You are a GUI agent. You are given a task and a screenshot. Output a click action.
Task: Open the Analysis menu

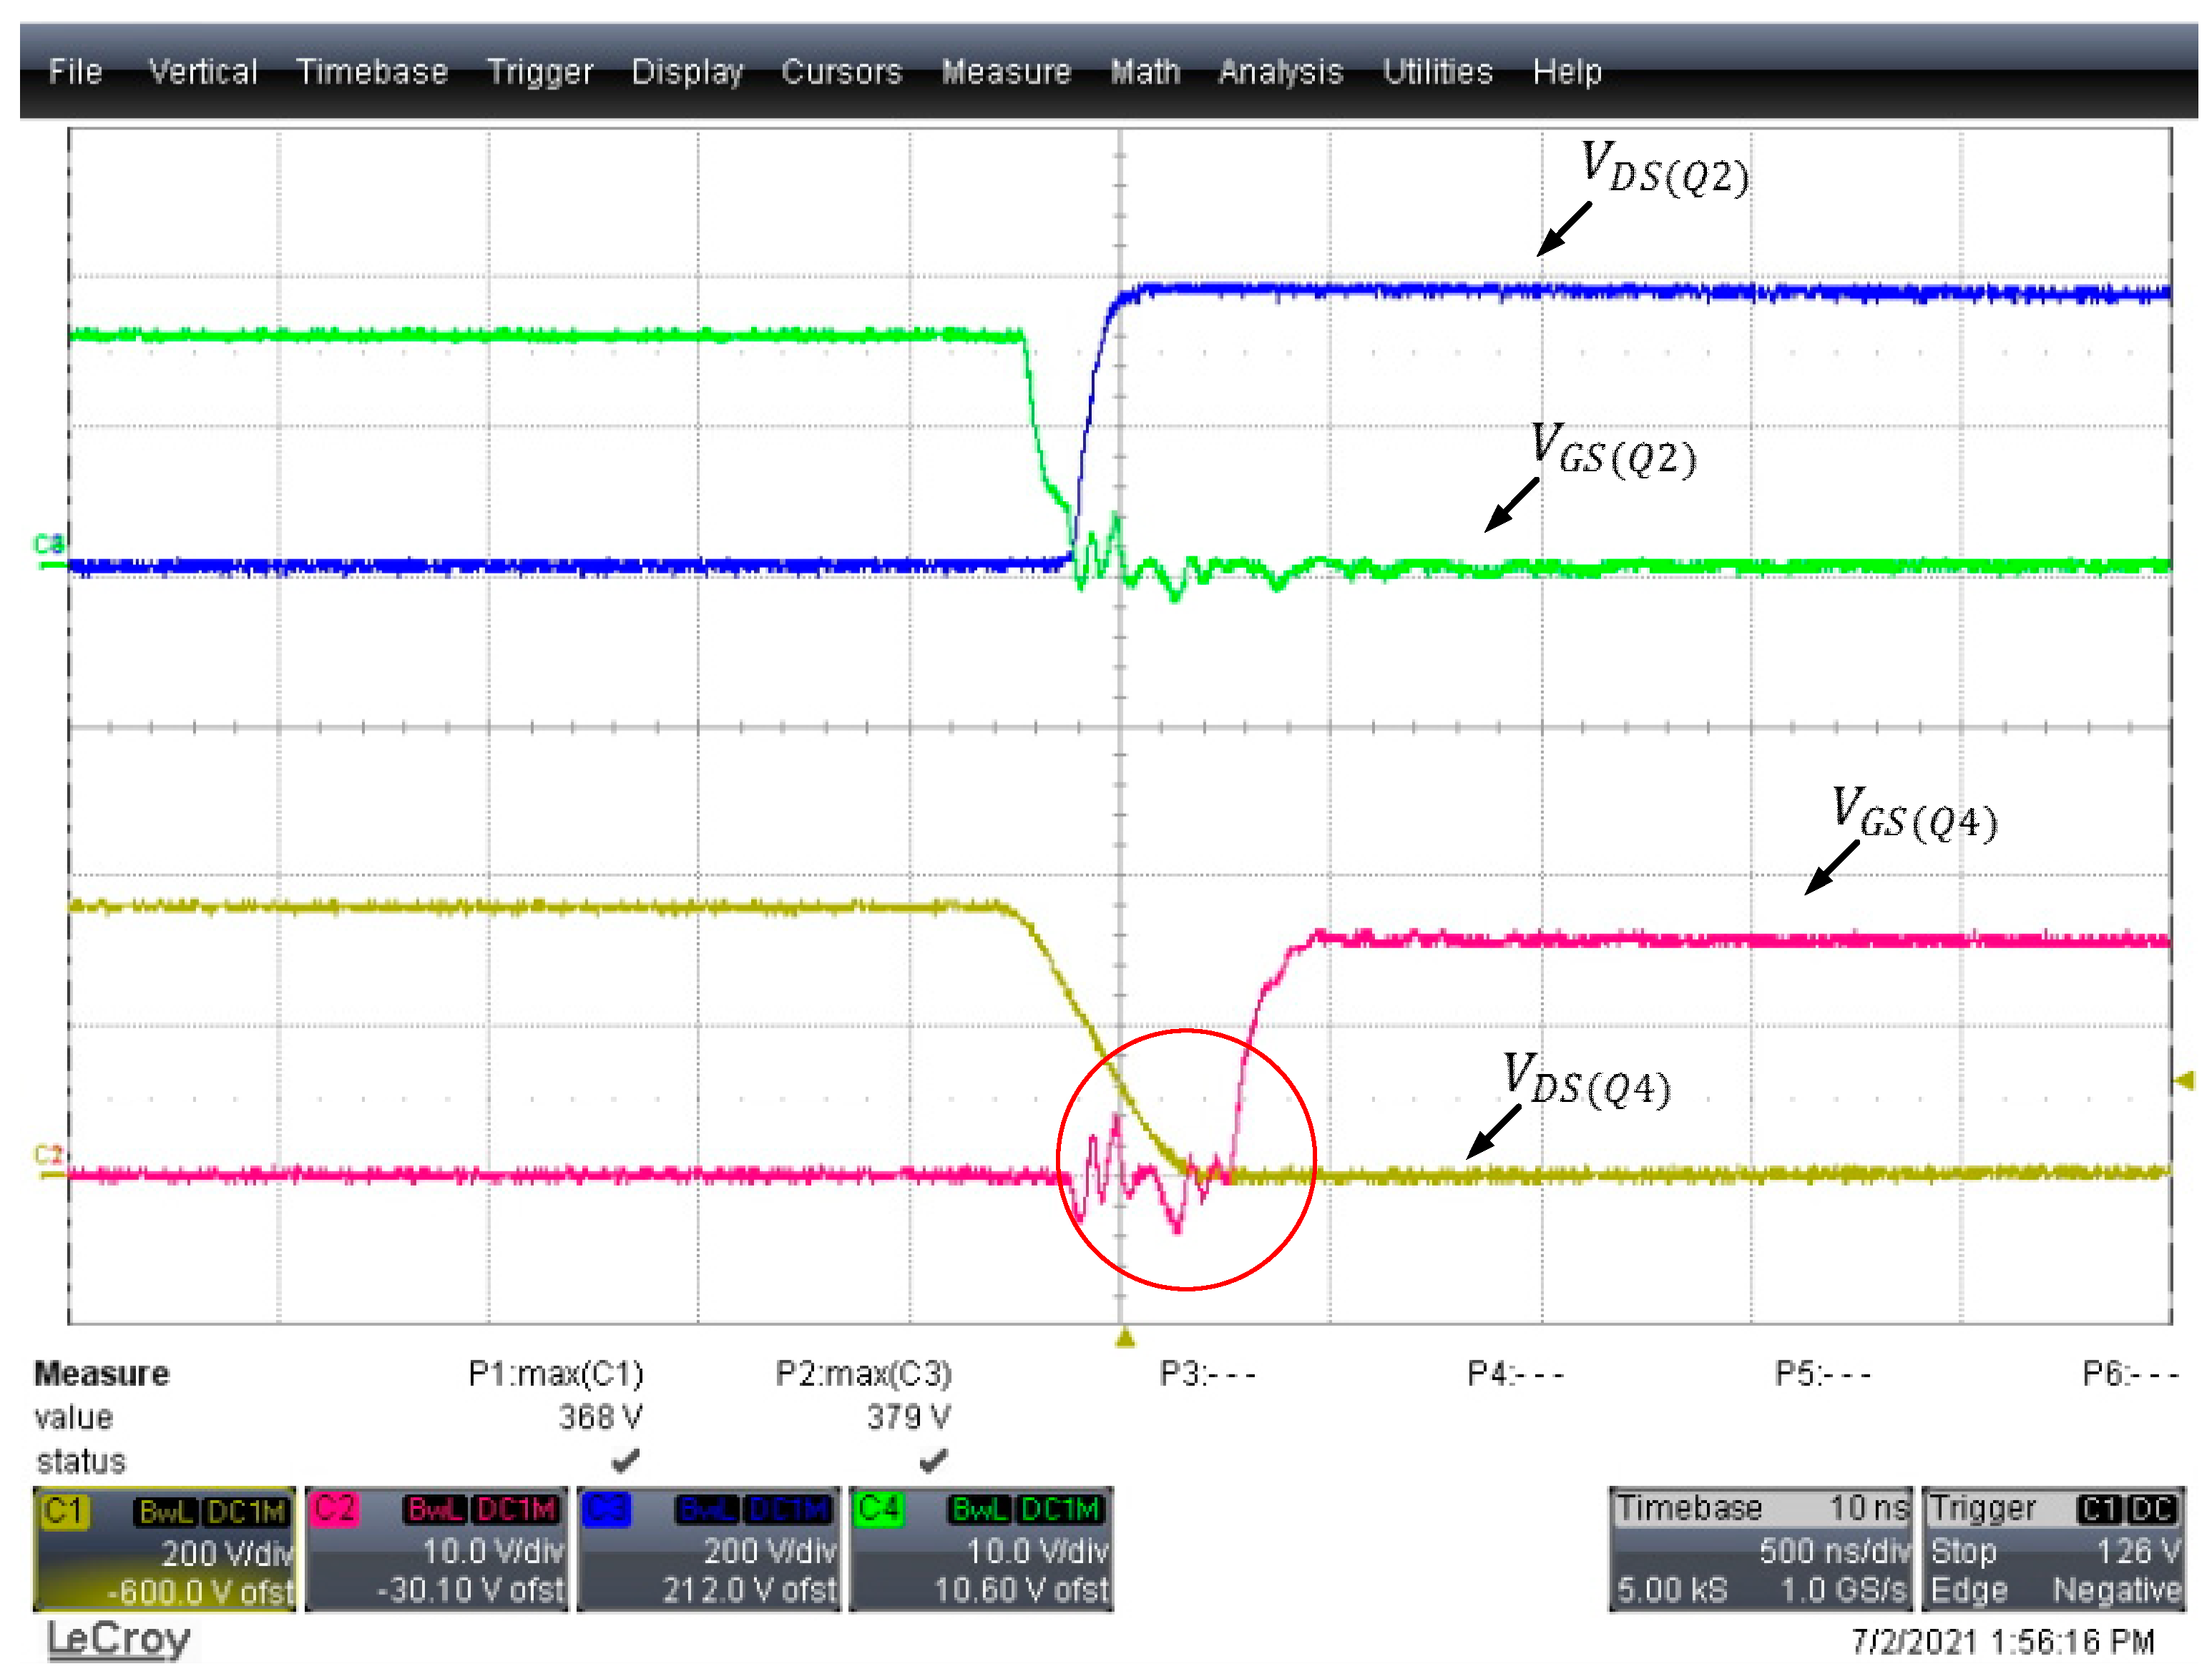coord(1281,72)
